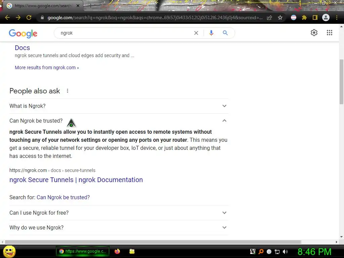Go forward in browser history
Viewport: 344px width, 258px height.
18,17
